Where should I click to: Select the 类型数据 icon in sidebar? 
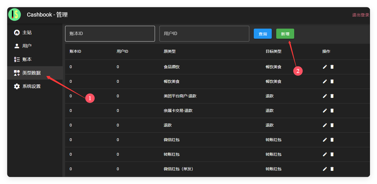point(17,73)
